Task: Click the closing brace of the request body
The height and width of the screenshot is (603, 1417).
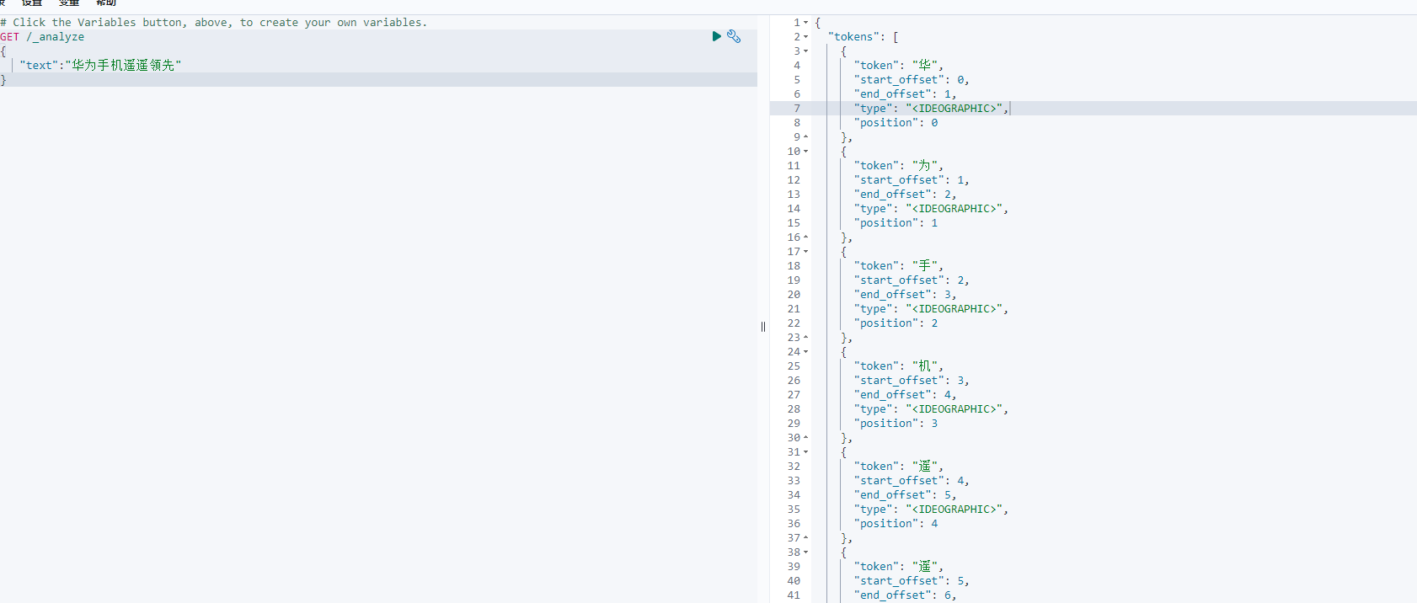Action: pos(3,80)
